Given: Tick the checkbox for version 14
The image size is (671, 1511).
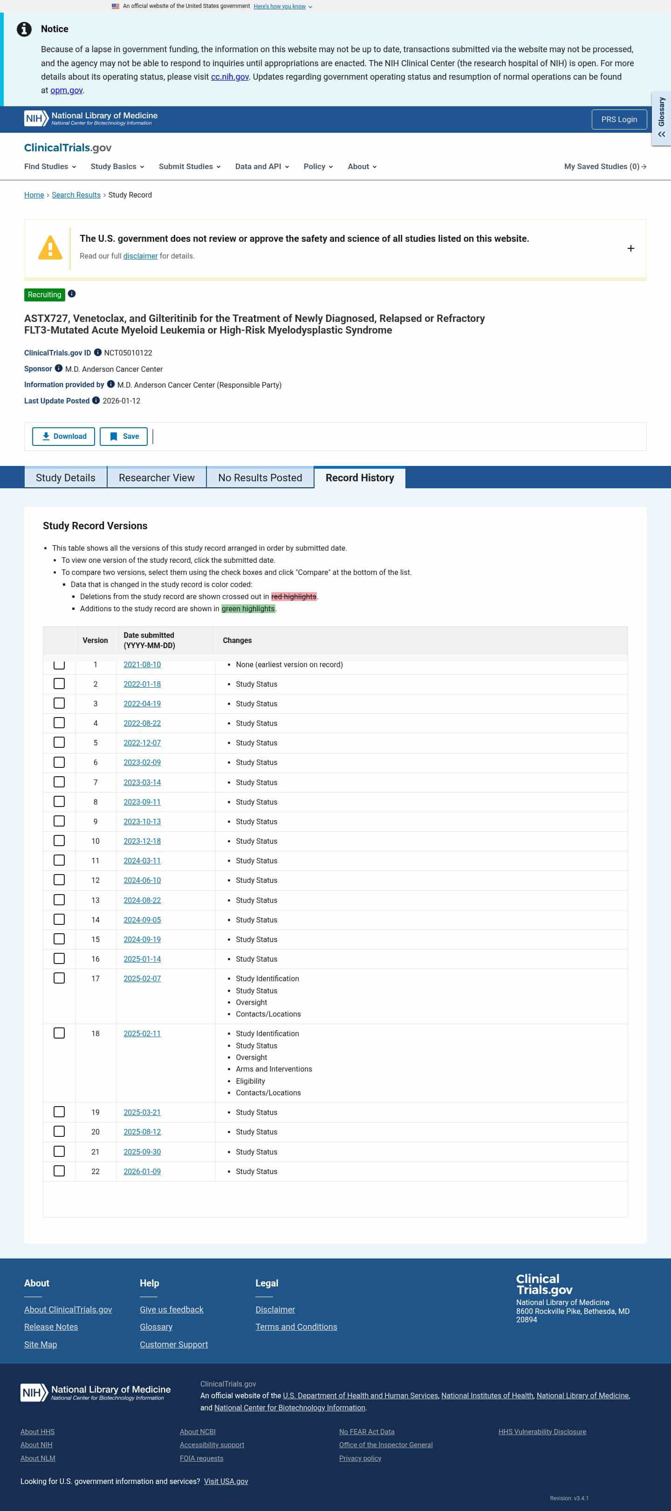Looking at the screenshot, I should pyautogui.click(x=59, y=920).
